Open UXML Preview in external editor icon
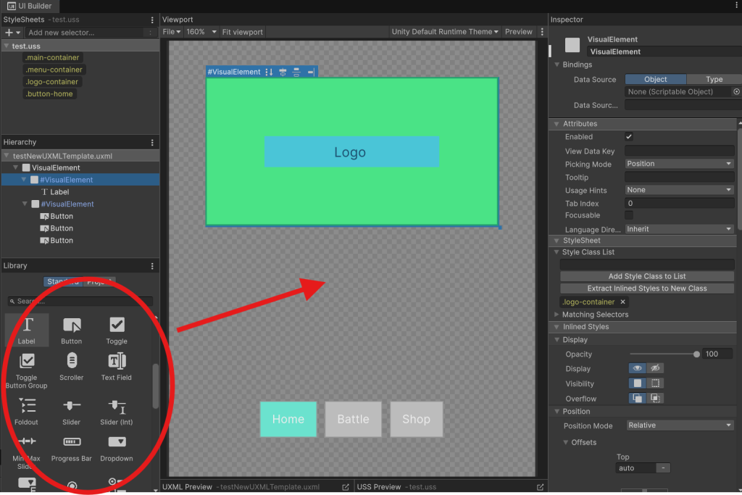 tap(346, 487)
